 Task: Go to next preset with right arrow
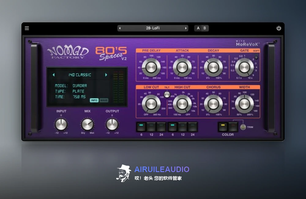click(186, 28)
